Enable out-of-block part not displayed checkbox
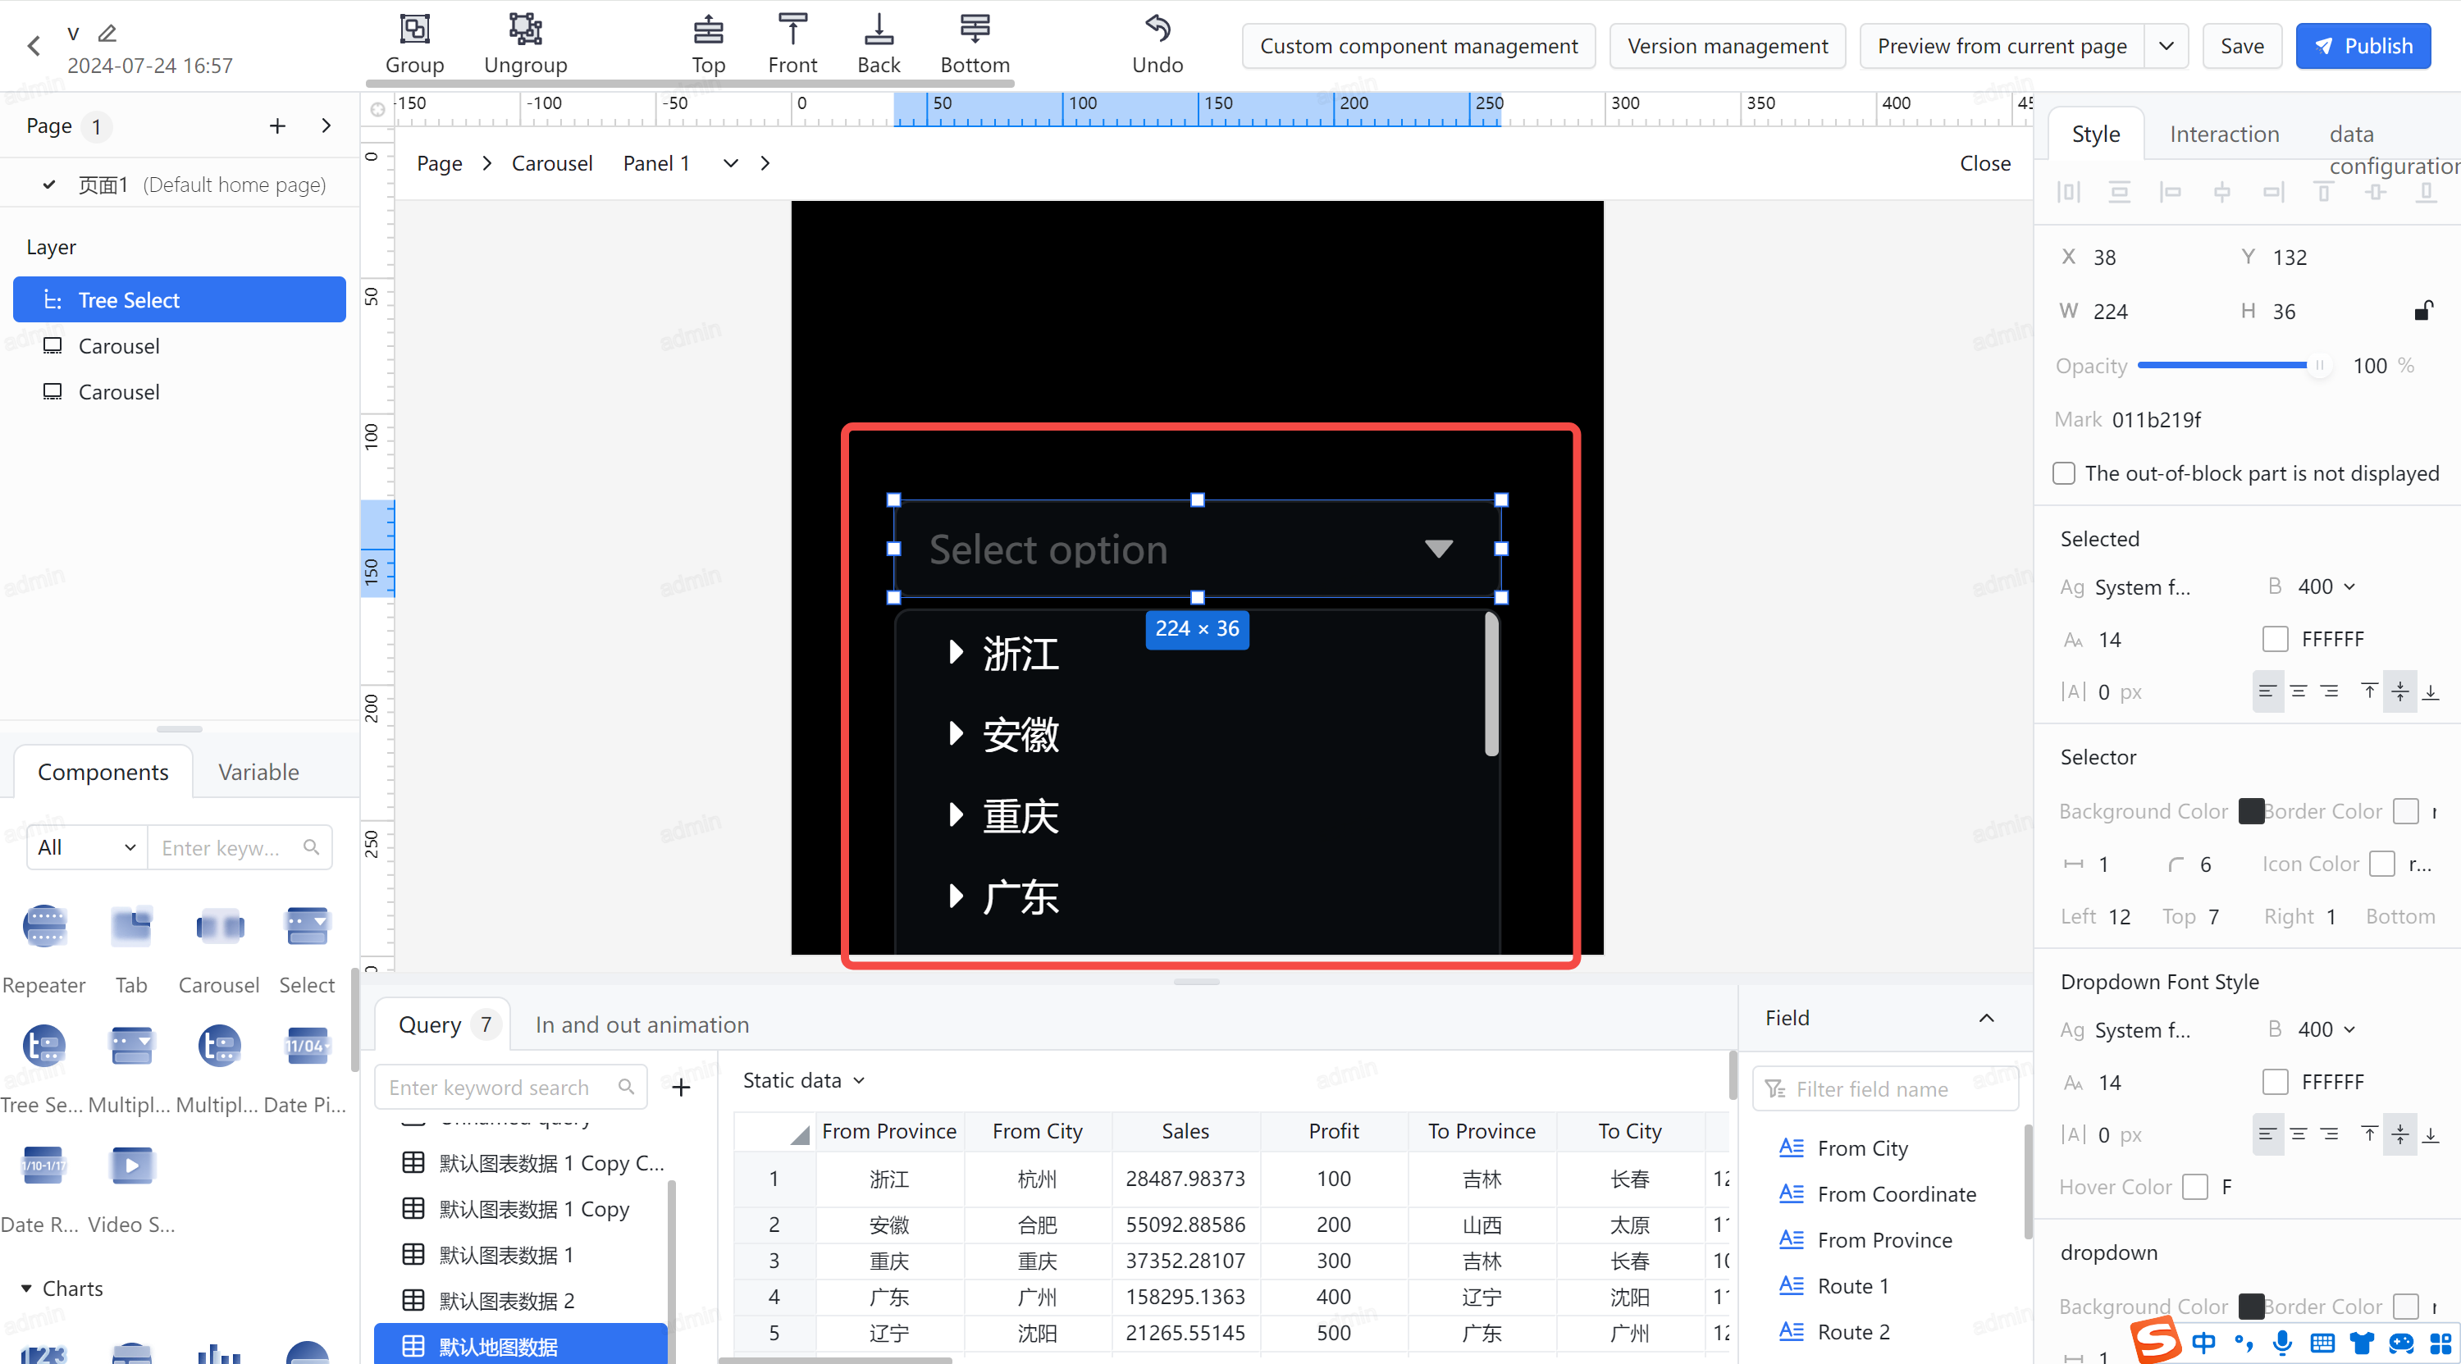This screenshot has width=2461, height=1364. click(x=2064, y=472)
